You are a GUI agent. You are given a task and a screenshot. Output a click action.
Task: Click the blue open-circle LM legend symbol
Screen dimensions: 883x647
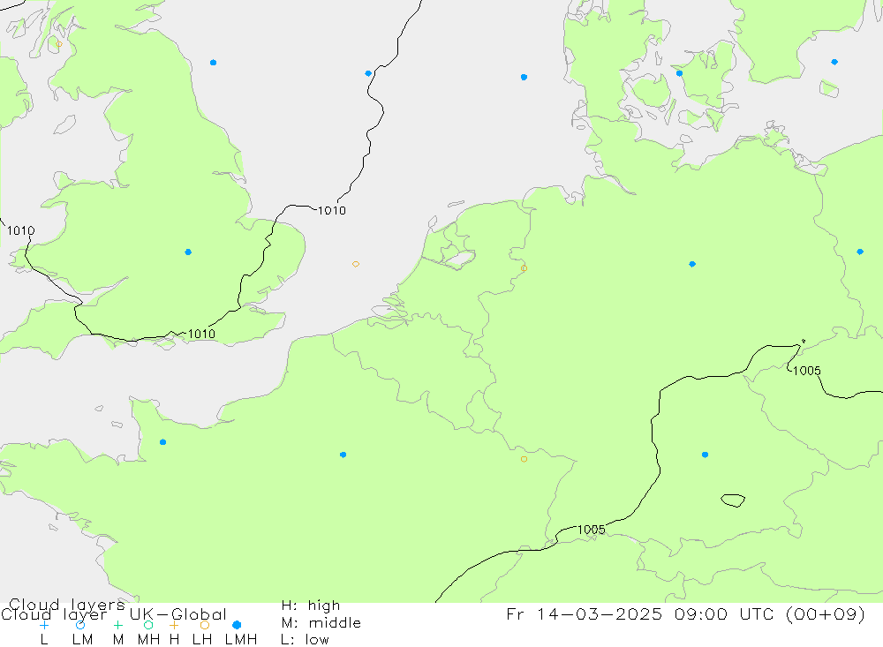pos(80,625)
